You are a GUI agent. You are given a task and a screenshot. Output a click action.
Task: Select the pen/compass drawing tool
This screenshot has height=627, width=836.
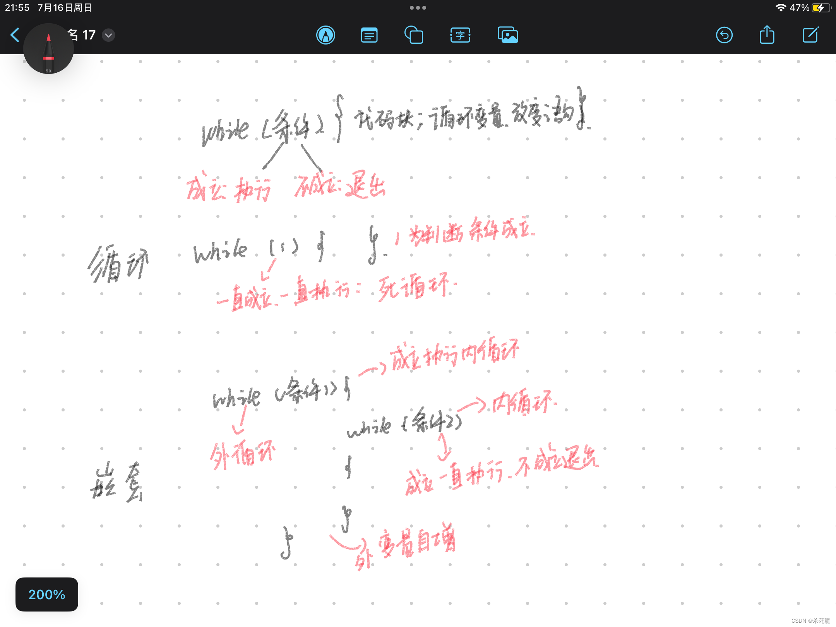326,35
